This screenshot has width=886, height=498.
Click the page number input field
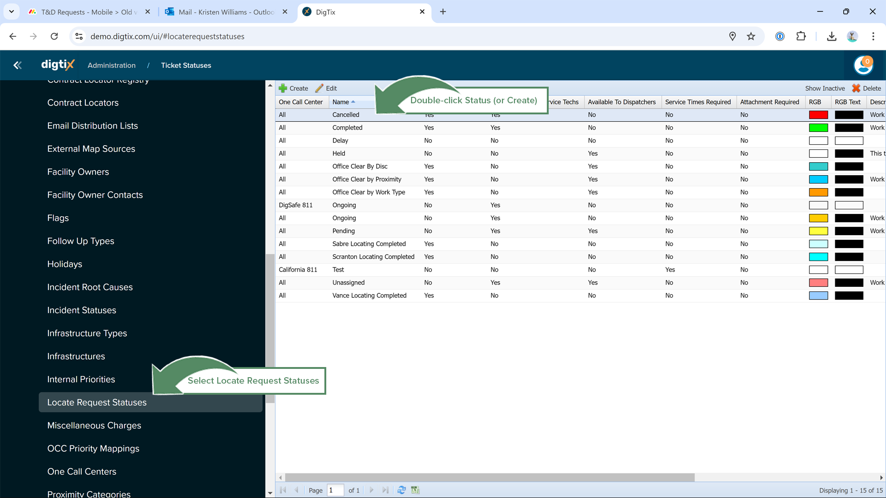(x=335, y=490)
